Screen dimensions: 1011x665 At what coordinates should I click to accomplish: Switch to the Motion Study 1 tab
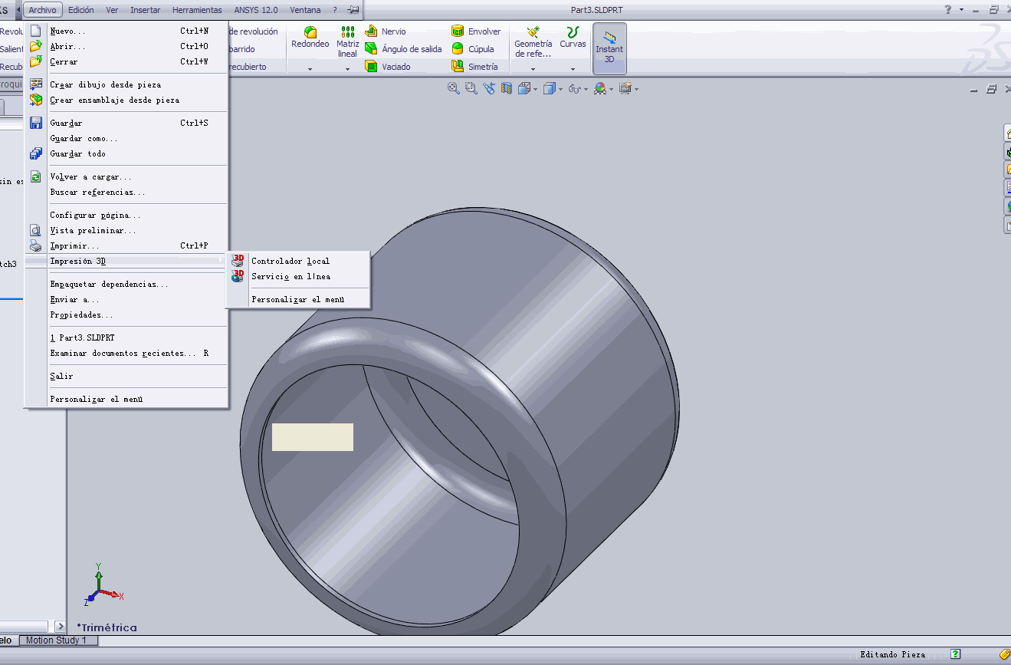pyautogui.click(x=57, y=640)
